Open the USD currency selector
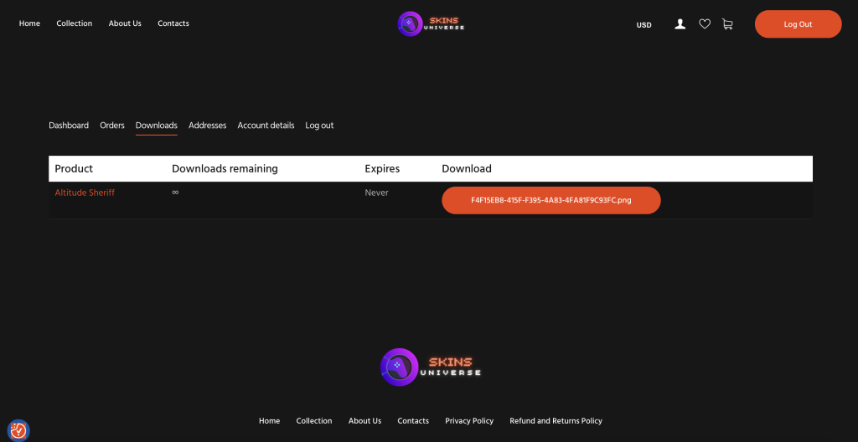The height and width of the screenshot is (442, 858). pos(644,25)
